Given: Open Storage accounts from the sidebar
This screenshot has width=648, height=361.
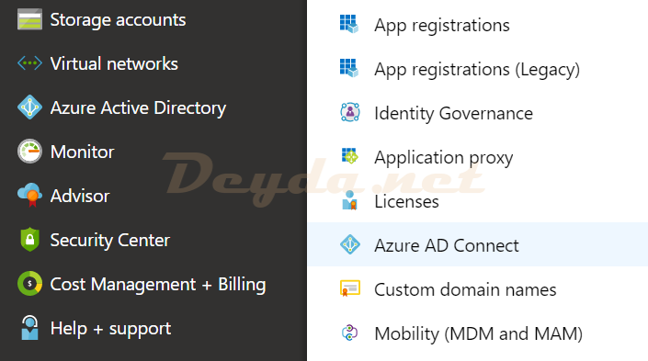Looking at the screenshot, I should coord(118,20).
